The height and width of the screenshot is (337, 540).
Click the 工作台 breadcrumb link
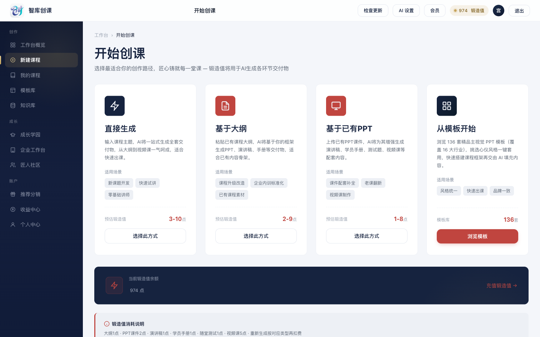[x=101, y=35]
